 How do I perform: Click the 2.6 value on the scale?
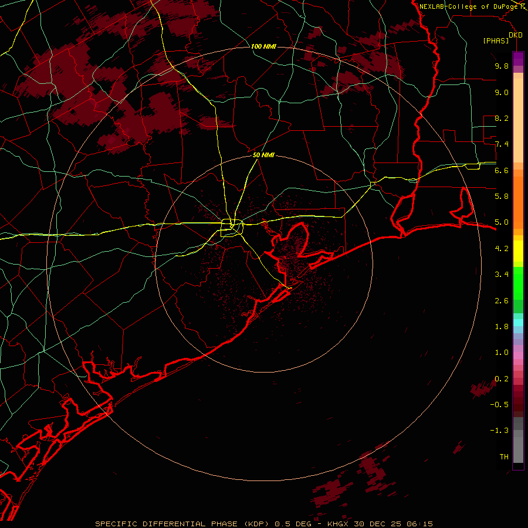pyautogui.click(x=502, y=301)
